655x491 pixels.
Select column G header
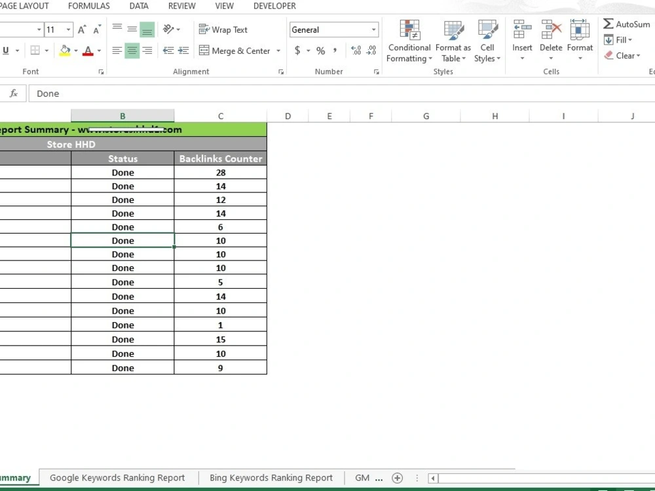tap(426, 116)
